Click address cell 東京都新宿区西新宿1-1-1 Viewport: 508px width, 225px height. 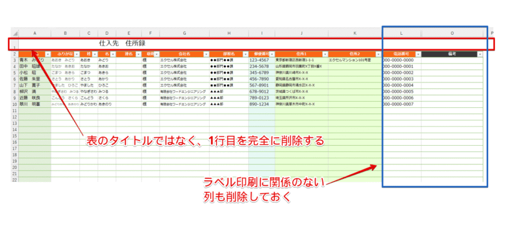click(x=302, y=60)
